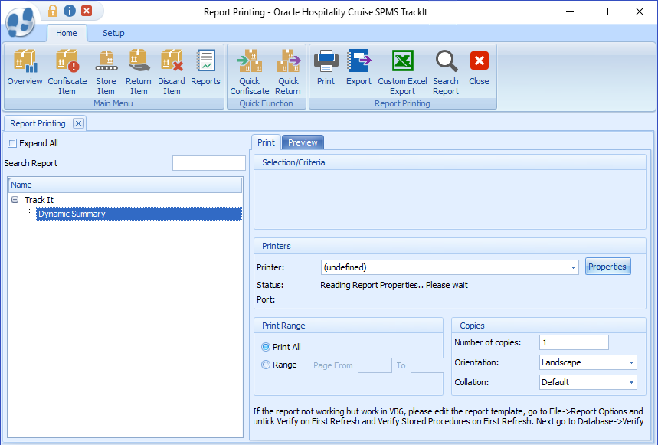This screenshot has height=445, width=658.
Task: Click the printer Properties button
Action: (x=607, y=267)
